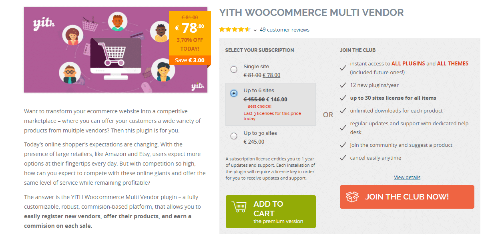Image resolution: width=504 pixels, height=237 pixels.
Task: Click the checkmark beside "12 new plugins/year"
Action: [343, 85]
